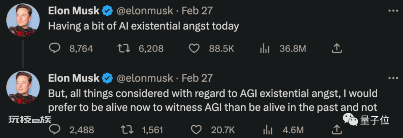This screenshot has width=403, height=138.
Task: Open the Feb 27 timestamp on second tweet
Action: 197,78
